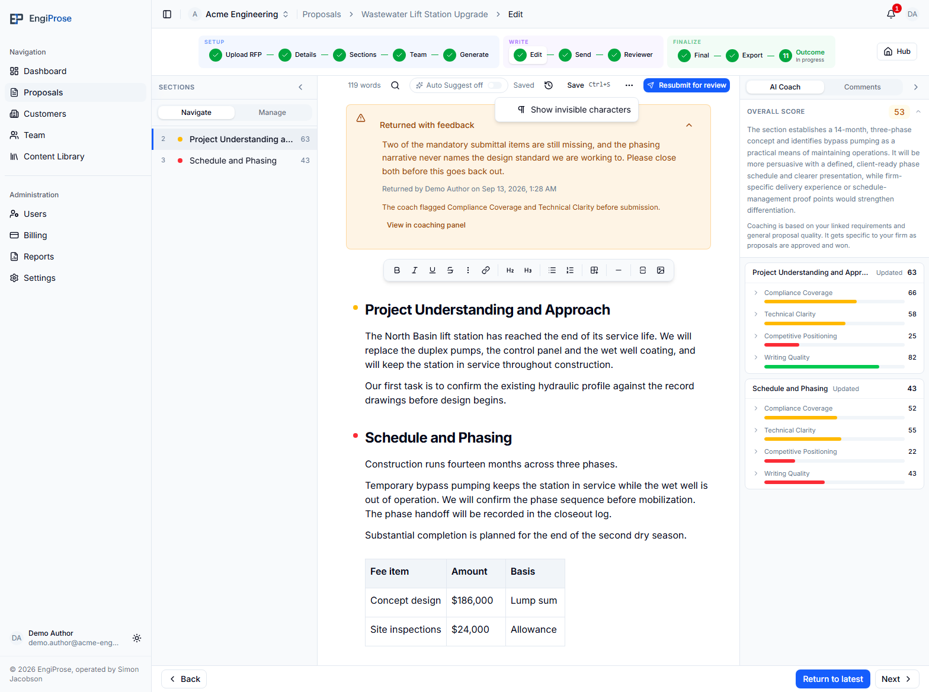Insert a horizontal rule
The width and height of the screenshot is (929, 692).
coord(619,270)
